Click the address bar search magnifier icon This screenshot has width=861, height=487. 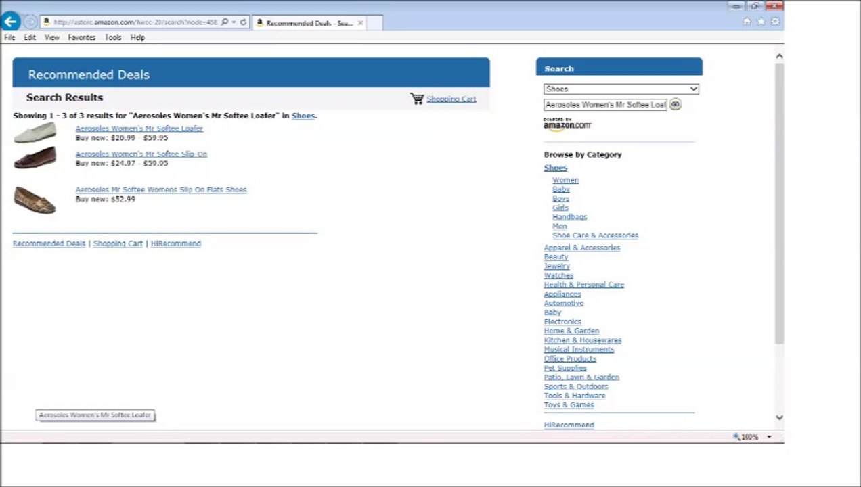click(x=225, y=22)
